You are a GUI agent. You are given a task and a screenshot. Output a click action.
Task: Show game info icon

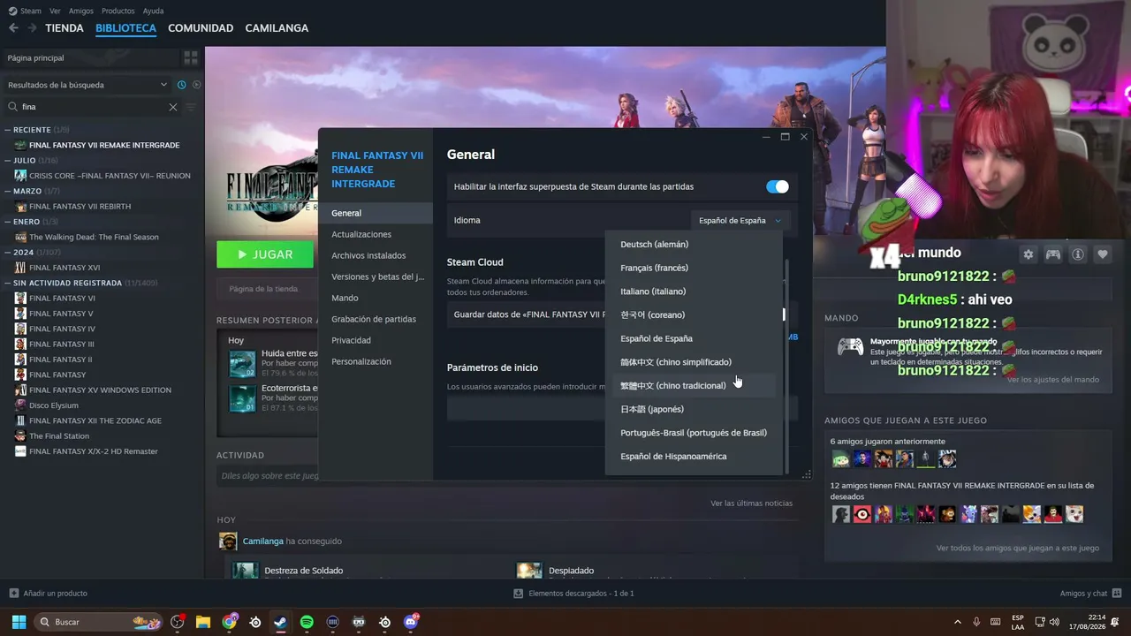(x=1078, y=254)
